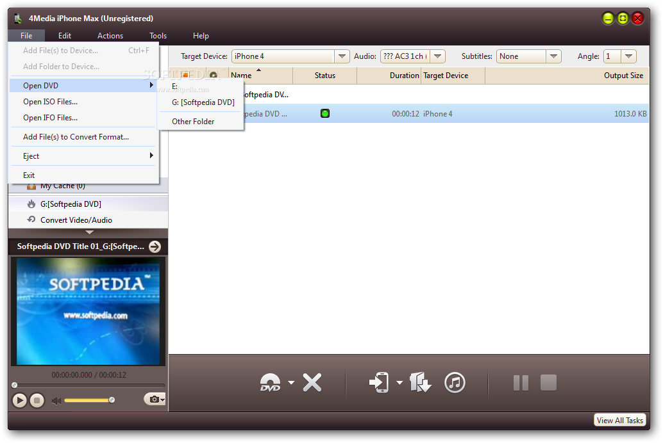Screen dimensions: 663x443
Task: Open the Tools menu
Action: point(158,36)
